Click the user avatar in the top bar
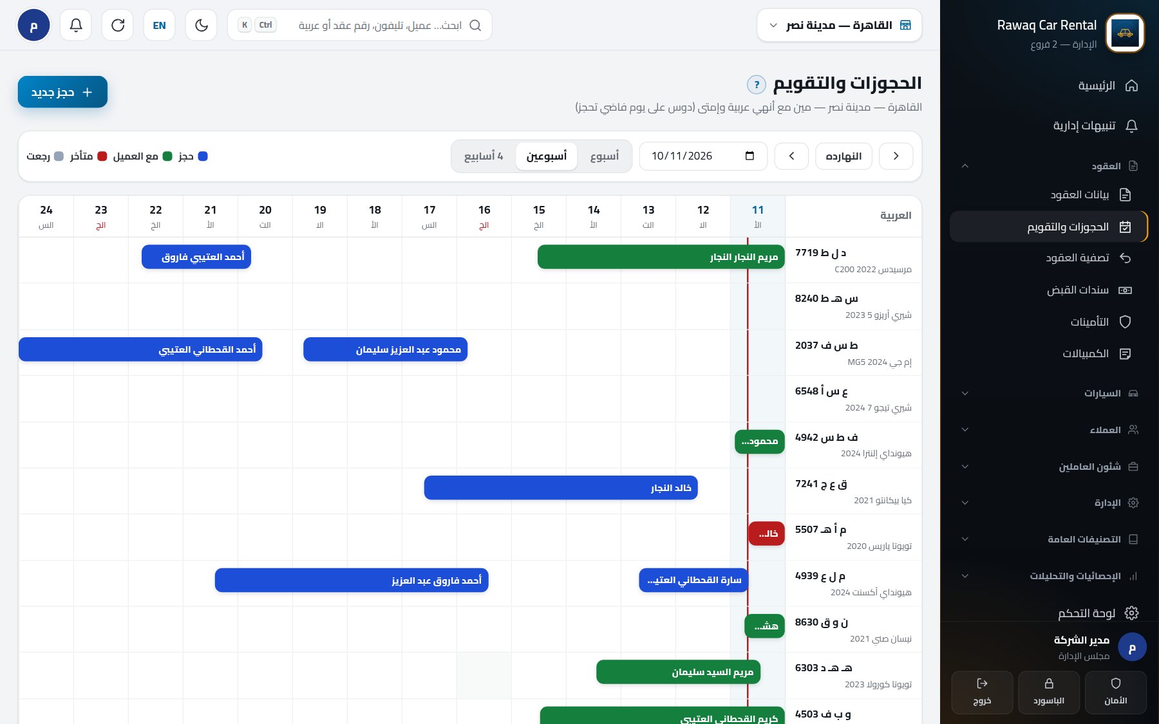 click(33, 26)
